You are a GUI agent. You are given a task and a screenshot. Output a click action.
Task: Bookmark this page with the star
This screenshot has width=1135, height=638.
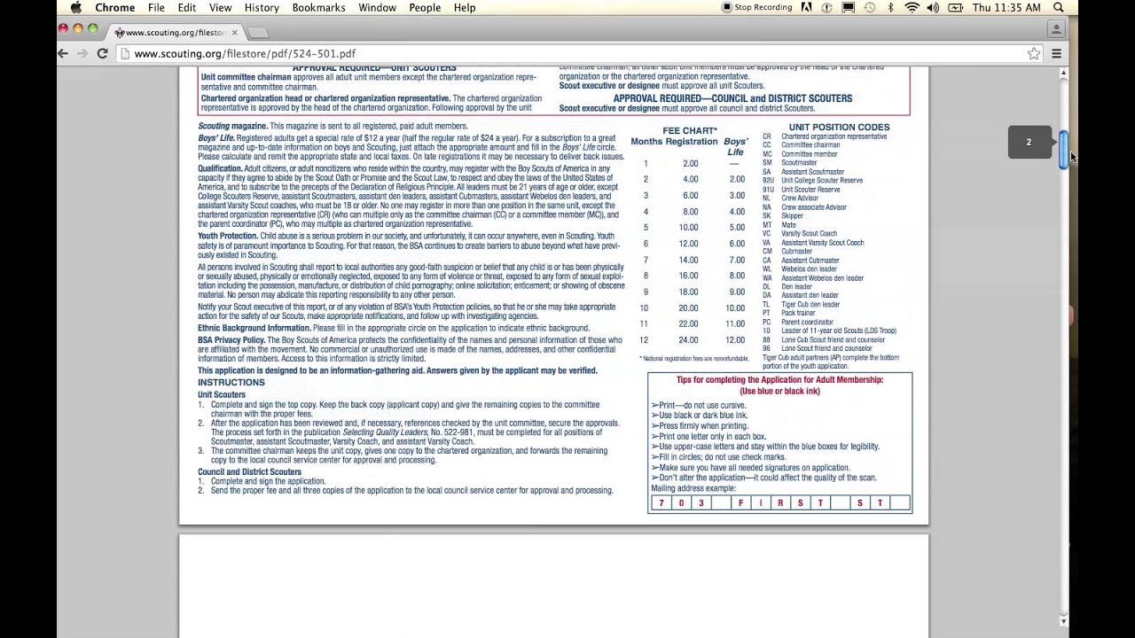click(x=1034, y=54)
